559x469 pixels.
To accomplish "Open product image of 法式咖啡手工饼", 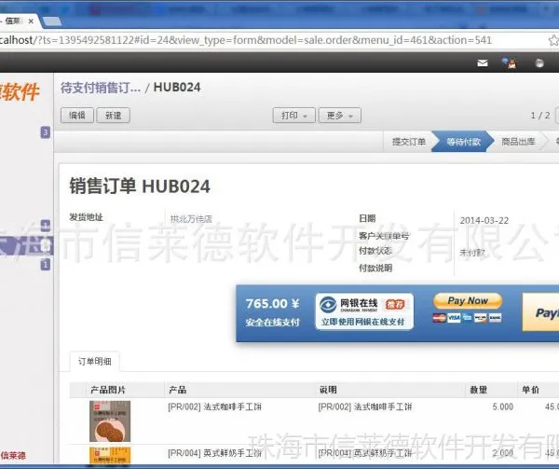I will pyautogui.click(x=110, y=421).
